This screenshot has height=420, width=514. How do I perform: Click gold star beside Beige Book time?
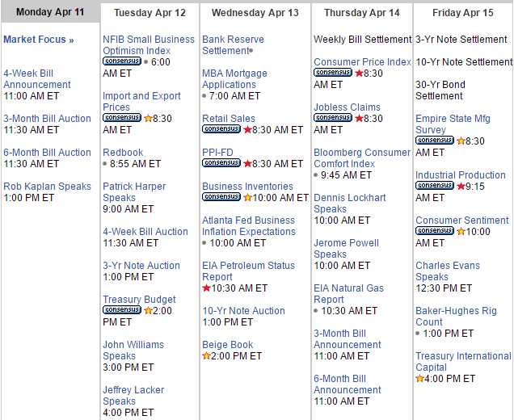coord(207,355)
